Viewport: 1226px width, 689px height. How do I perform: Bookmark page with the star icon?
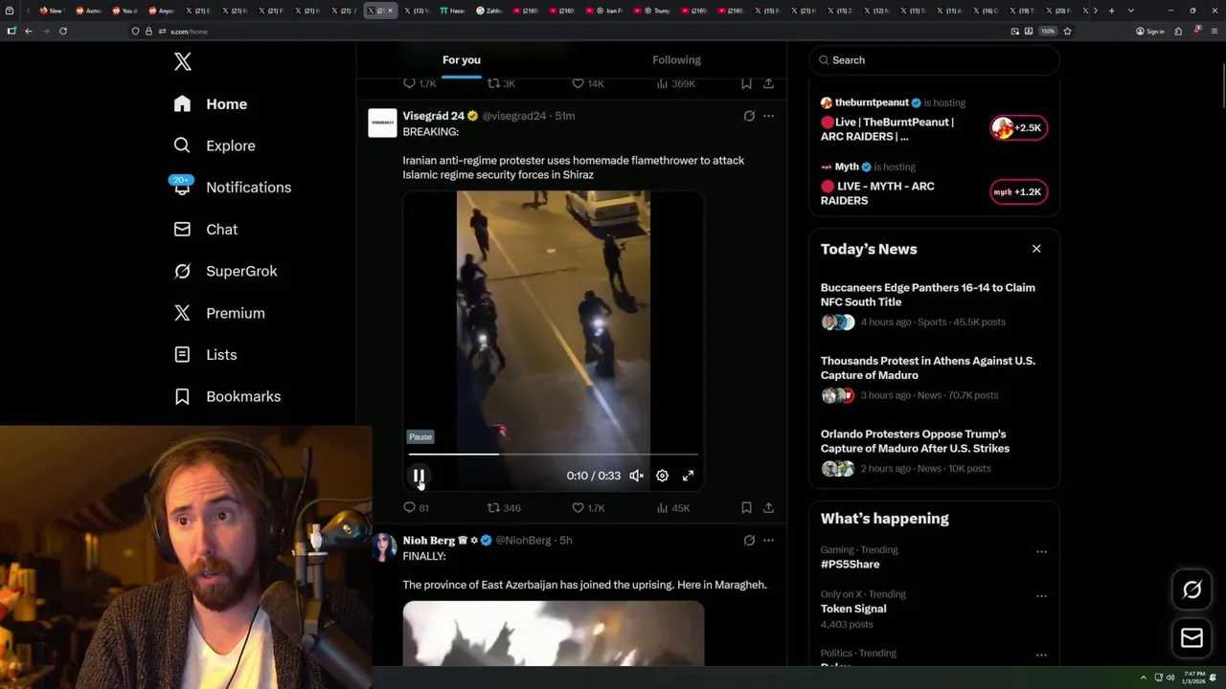tap(1067, 31)
